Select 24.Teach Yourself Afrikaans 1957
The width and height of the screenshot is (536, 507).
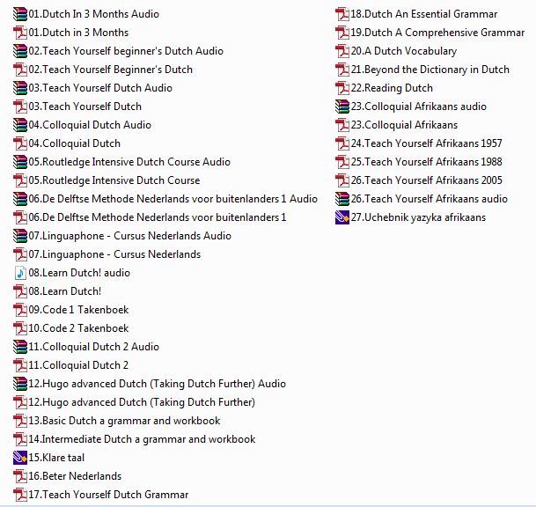[426, 143]
